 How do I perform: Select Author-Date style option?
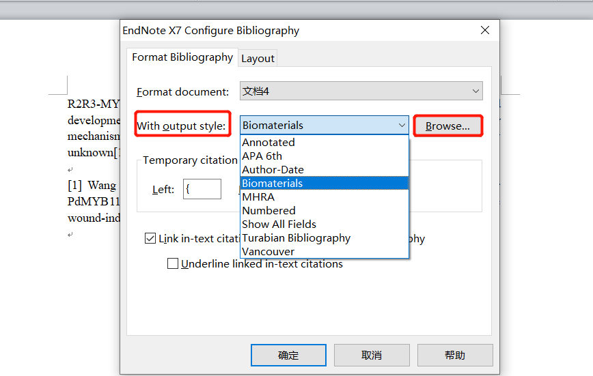pyautogui.click(x=325, y=170)
